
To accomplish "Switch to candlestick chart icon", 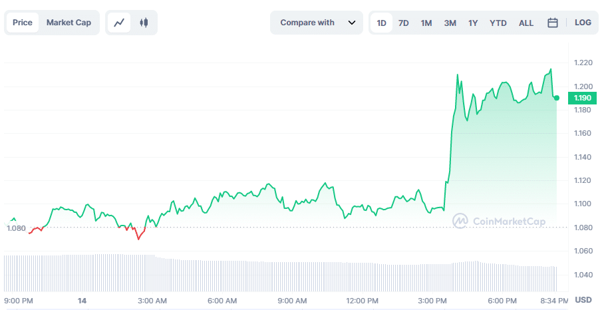I will point(144,23).
